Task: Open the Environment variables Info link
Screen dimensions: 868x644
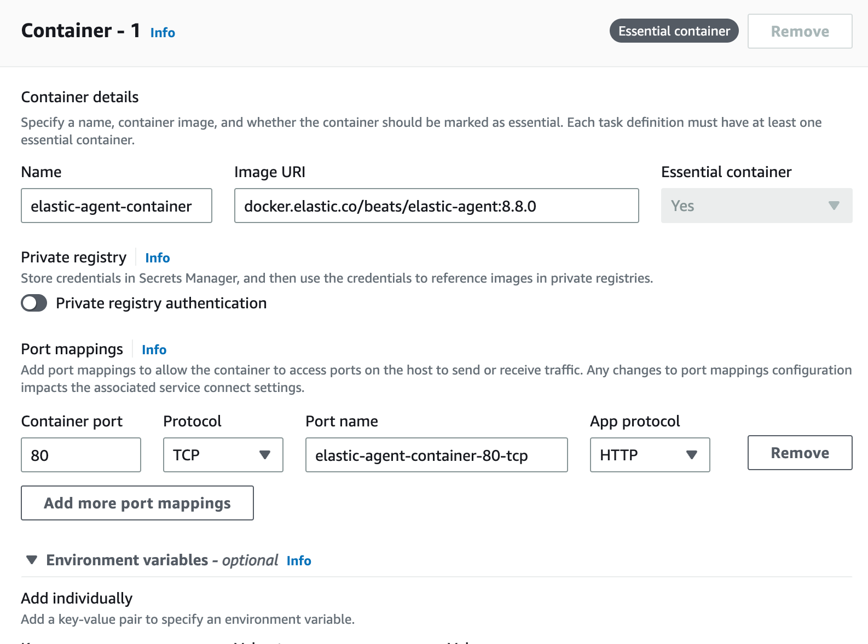Action: (299, 561)
